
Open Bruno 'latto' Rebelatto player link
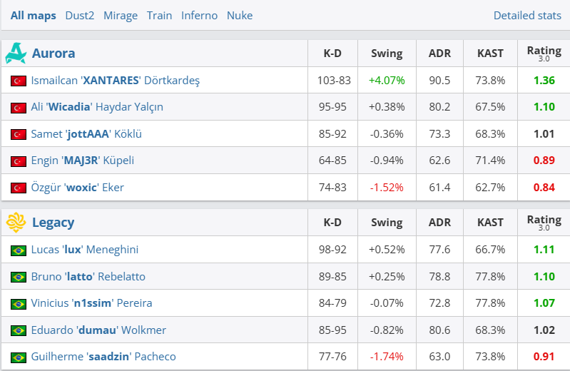coord(88,277)
